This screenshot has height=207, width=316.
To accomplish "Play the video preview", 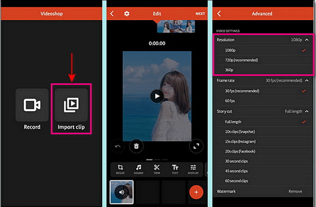I will [157, 96].
